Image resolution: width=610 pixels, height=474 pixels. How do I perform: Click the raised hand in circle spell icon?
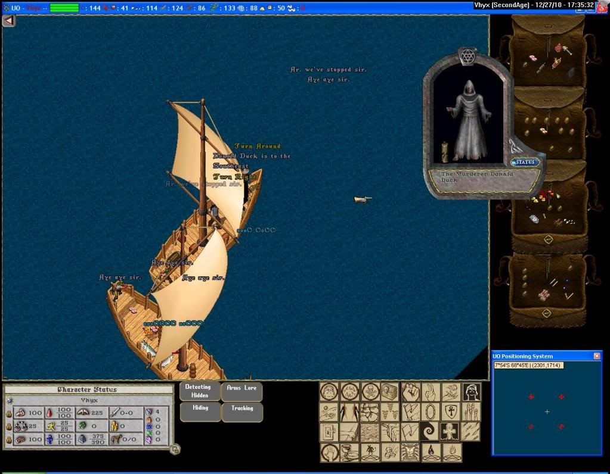point(330,452)
